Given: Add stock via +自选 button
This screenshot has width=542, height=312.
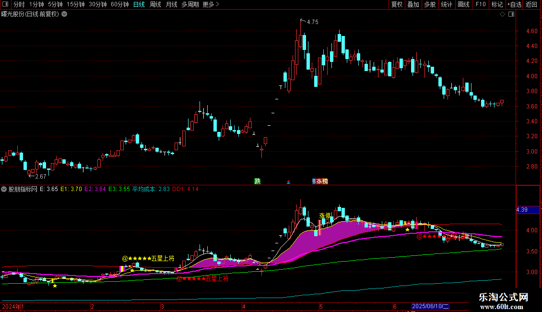Looking at the screenshot, I should point(514,4).
